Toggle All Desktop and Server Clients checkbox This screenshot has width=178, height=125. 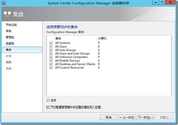(x=51, y=64)
